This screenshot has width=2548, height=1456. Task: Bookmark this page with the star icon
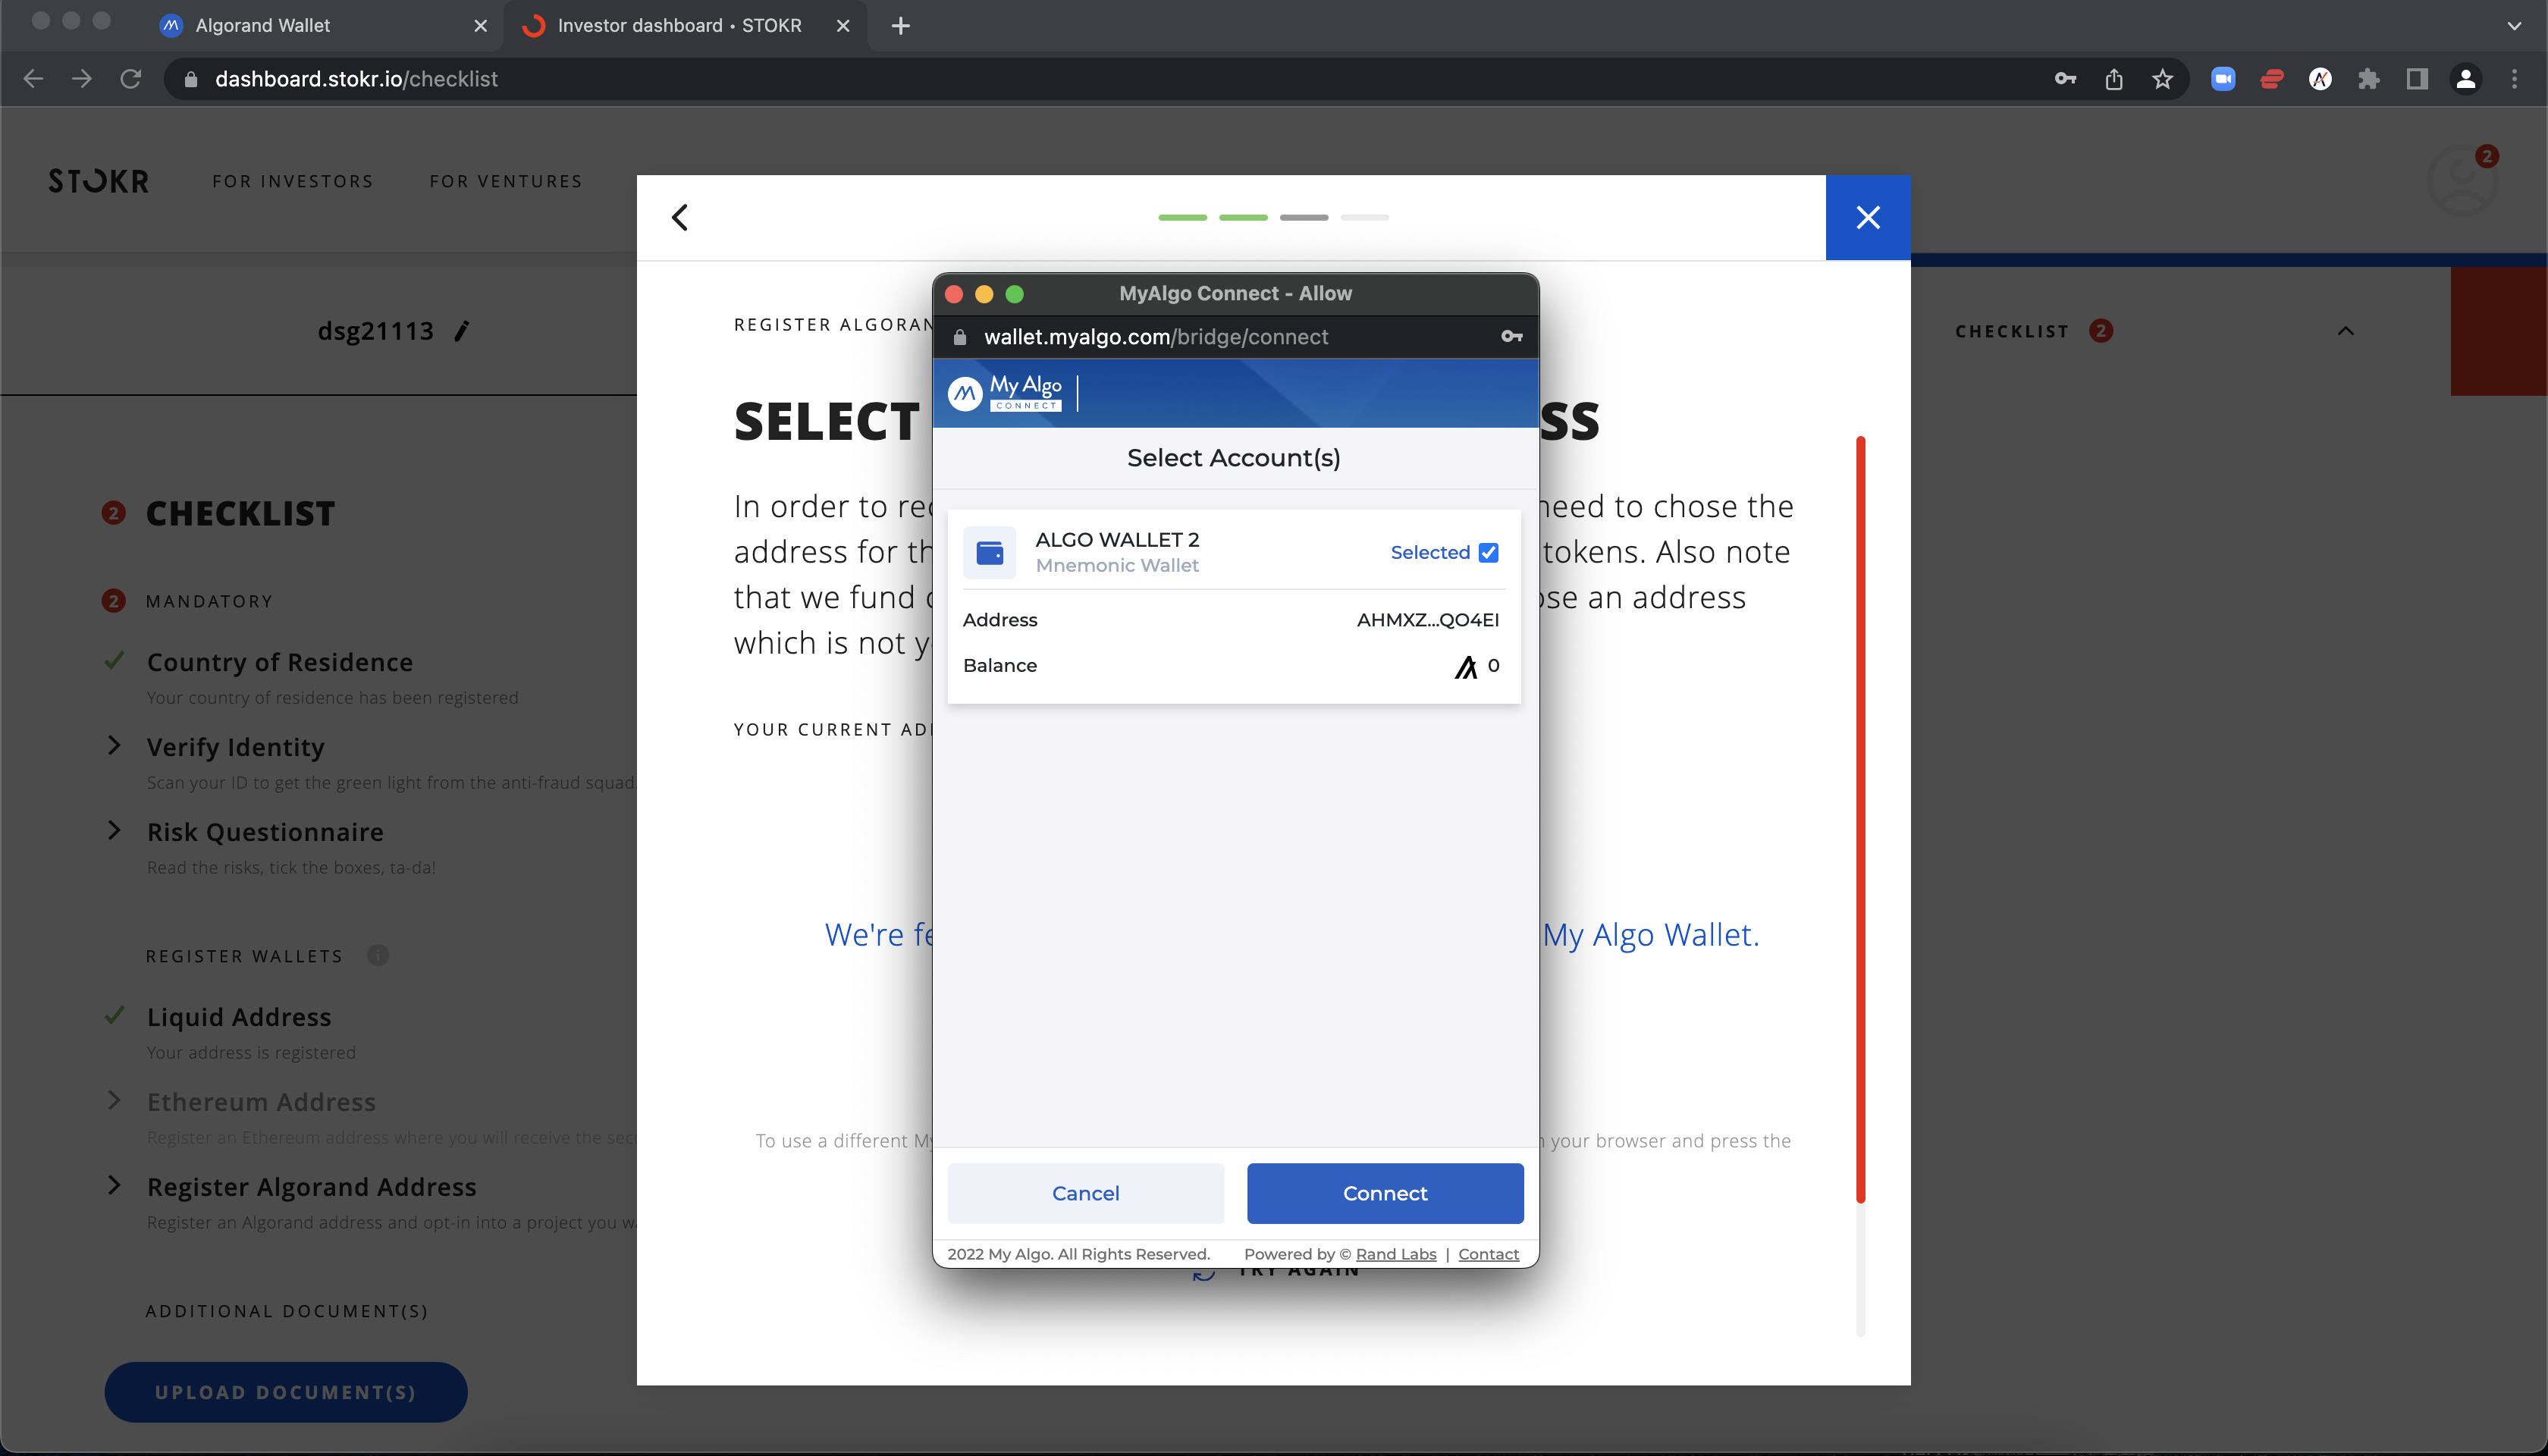tap(2163, 79)
